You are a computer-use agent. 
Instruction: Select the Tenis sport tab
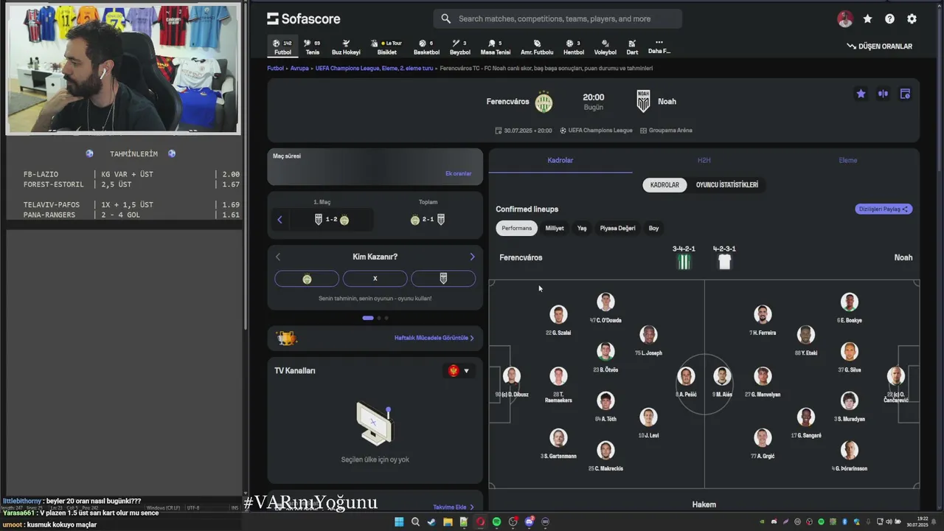(x=313, y=47)
